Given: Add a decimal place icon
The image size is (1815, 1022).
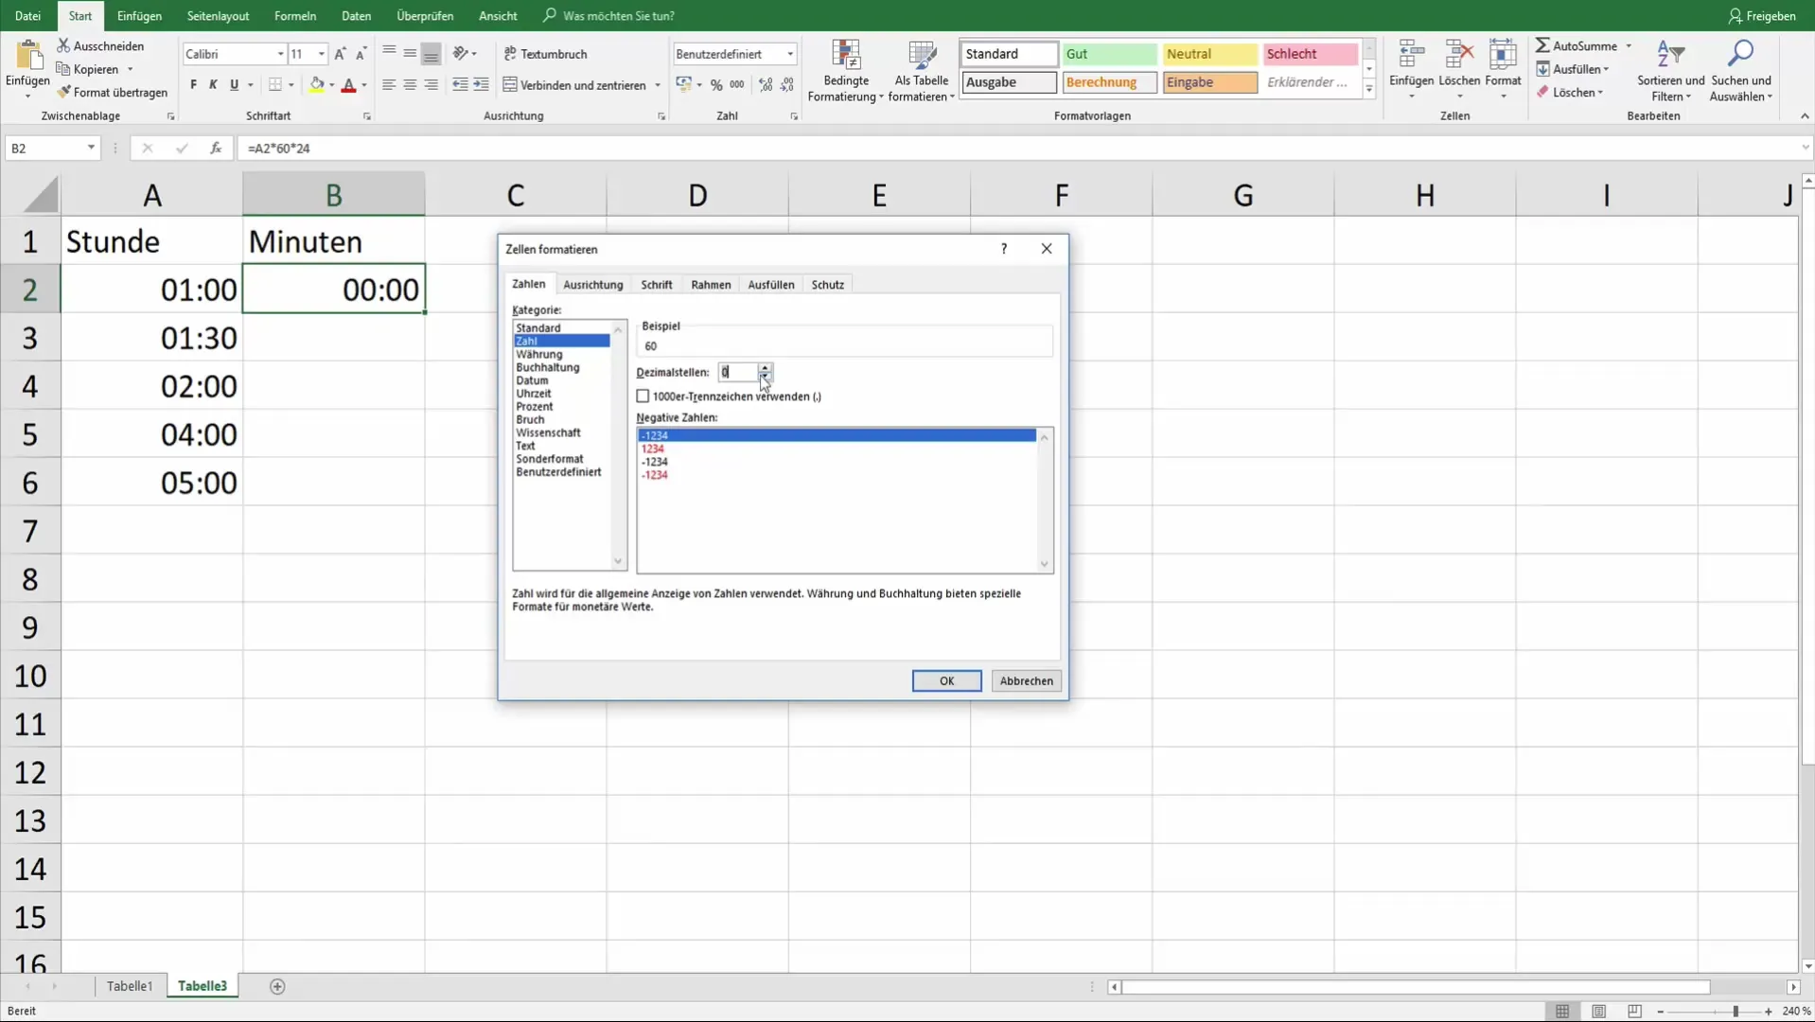Looking at the screenshot, I should (766, 85).
